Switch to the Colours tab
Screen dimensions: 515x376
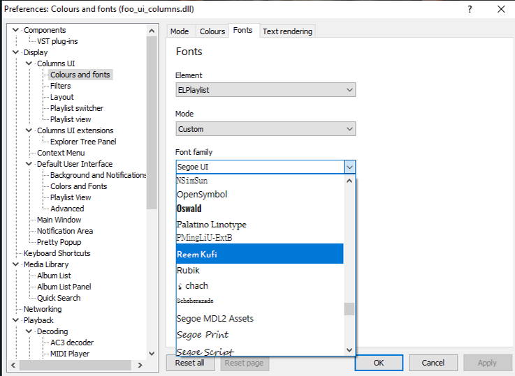coord(212,31)
